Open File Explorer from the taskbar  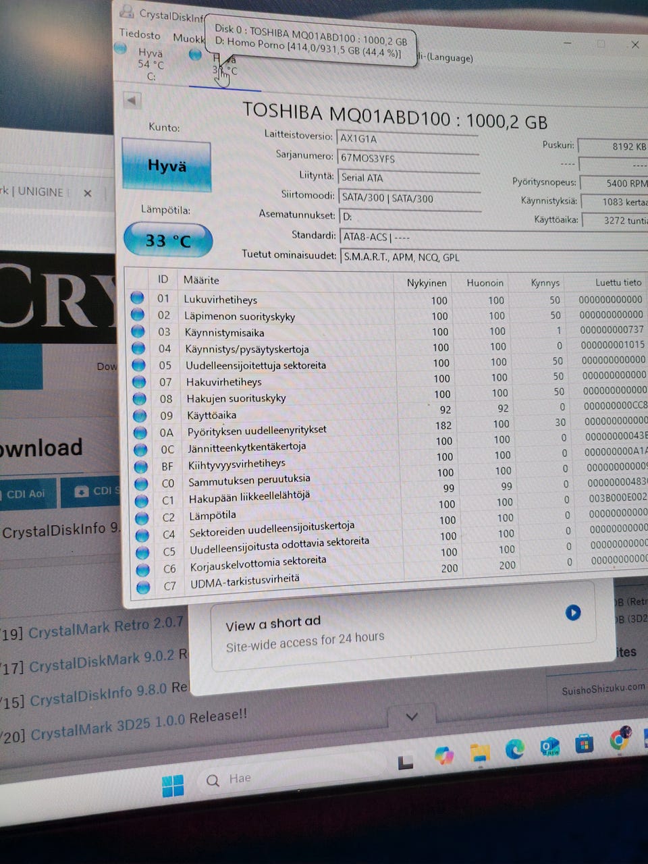(480, 753)
